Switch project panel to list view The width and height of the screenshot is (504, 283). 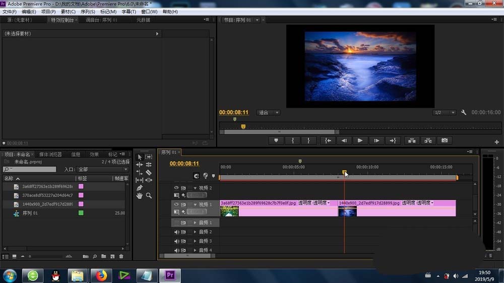[x=6, y=256]
